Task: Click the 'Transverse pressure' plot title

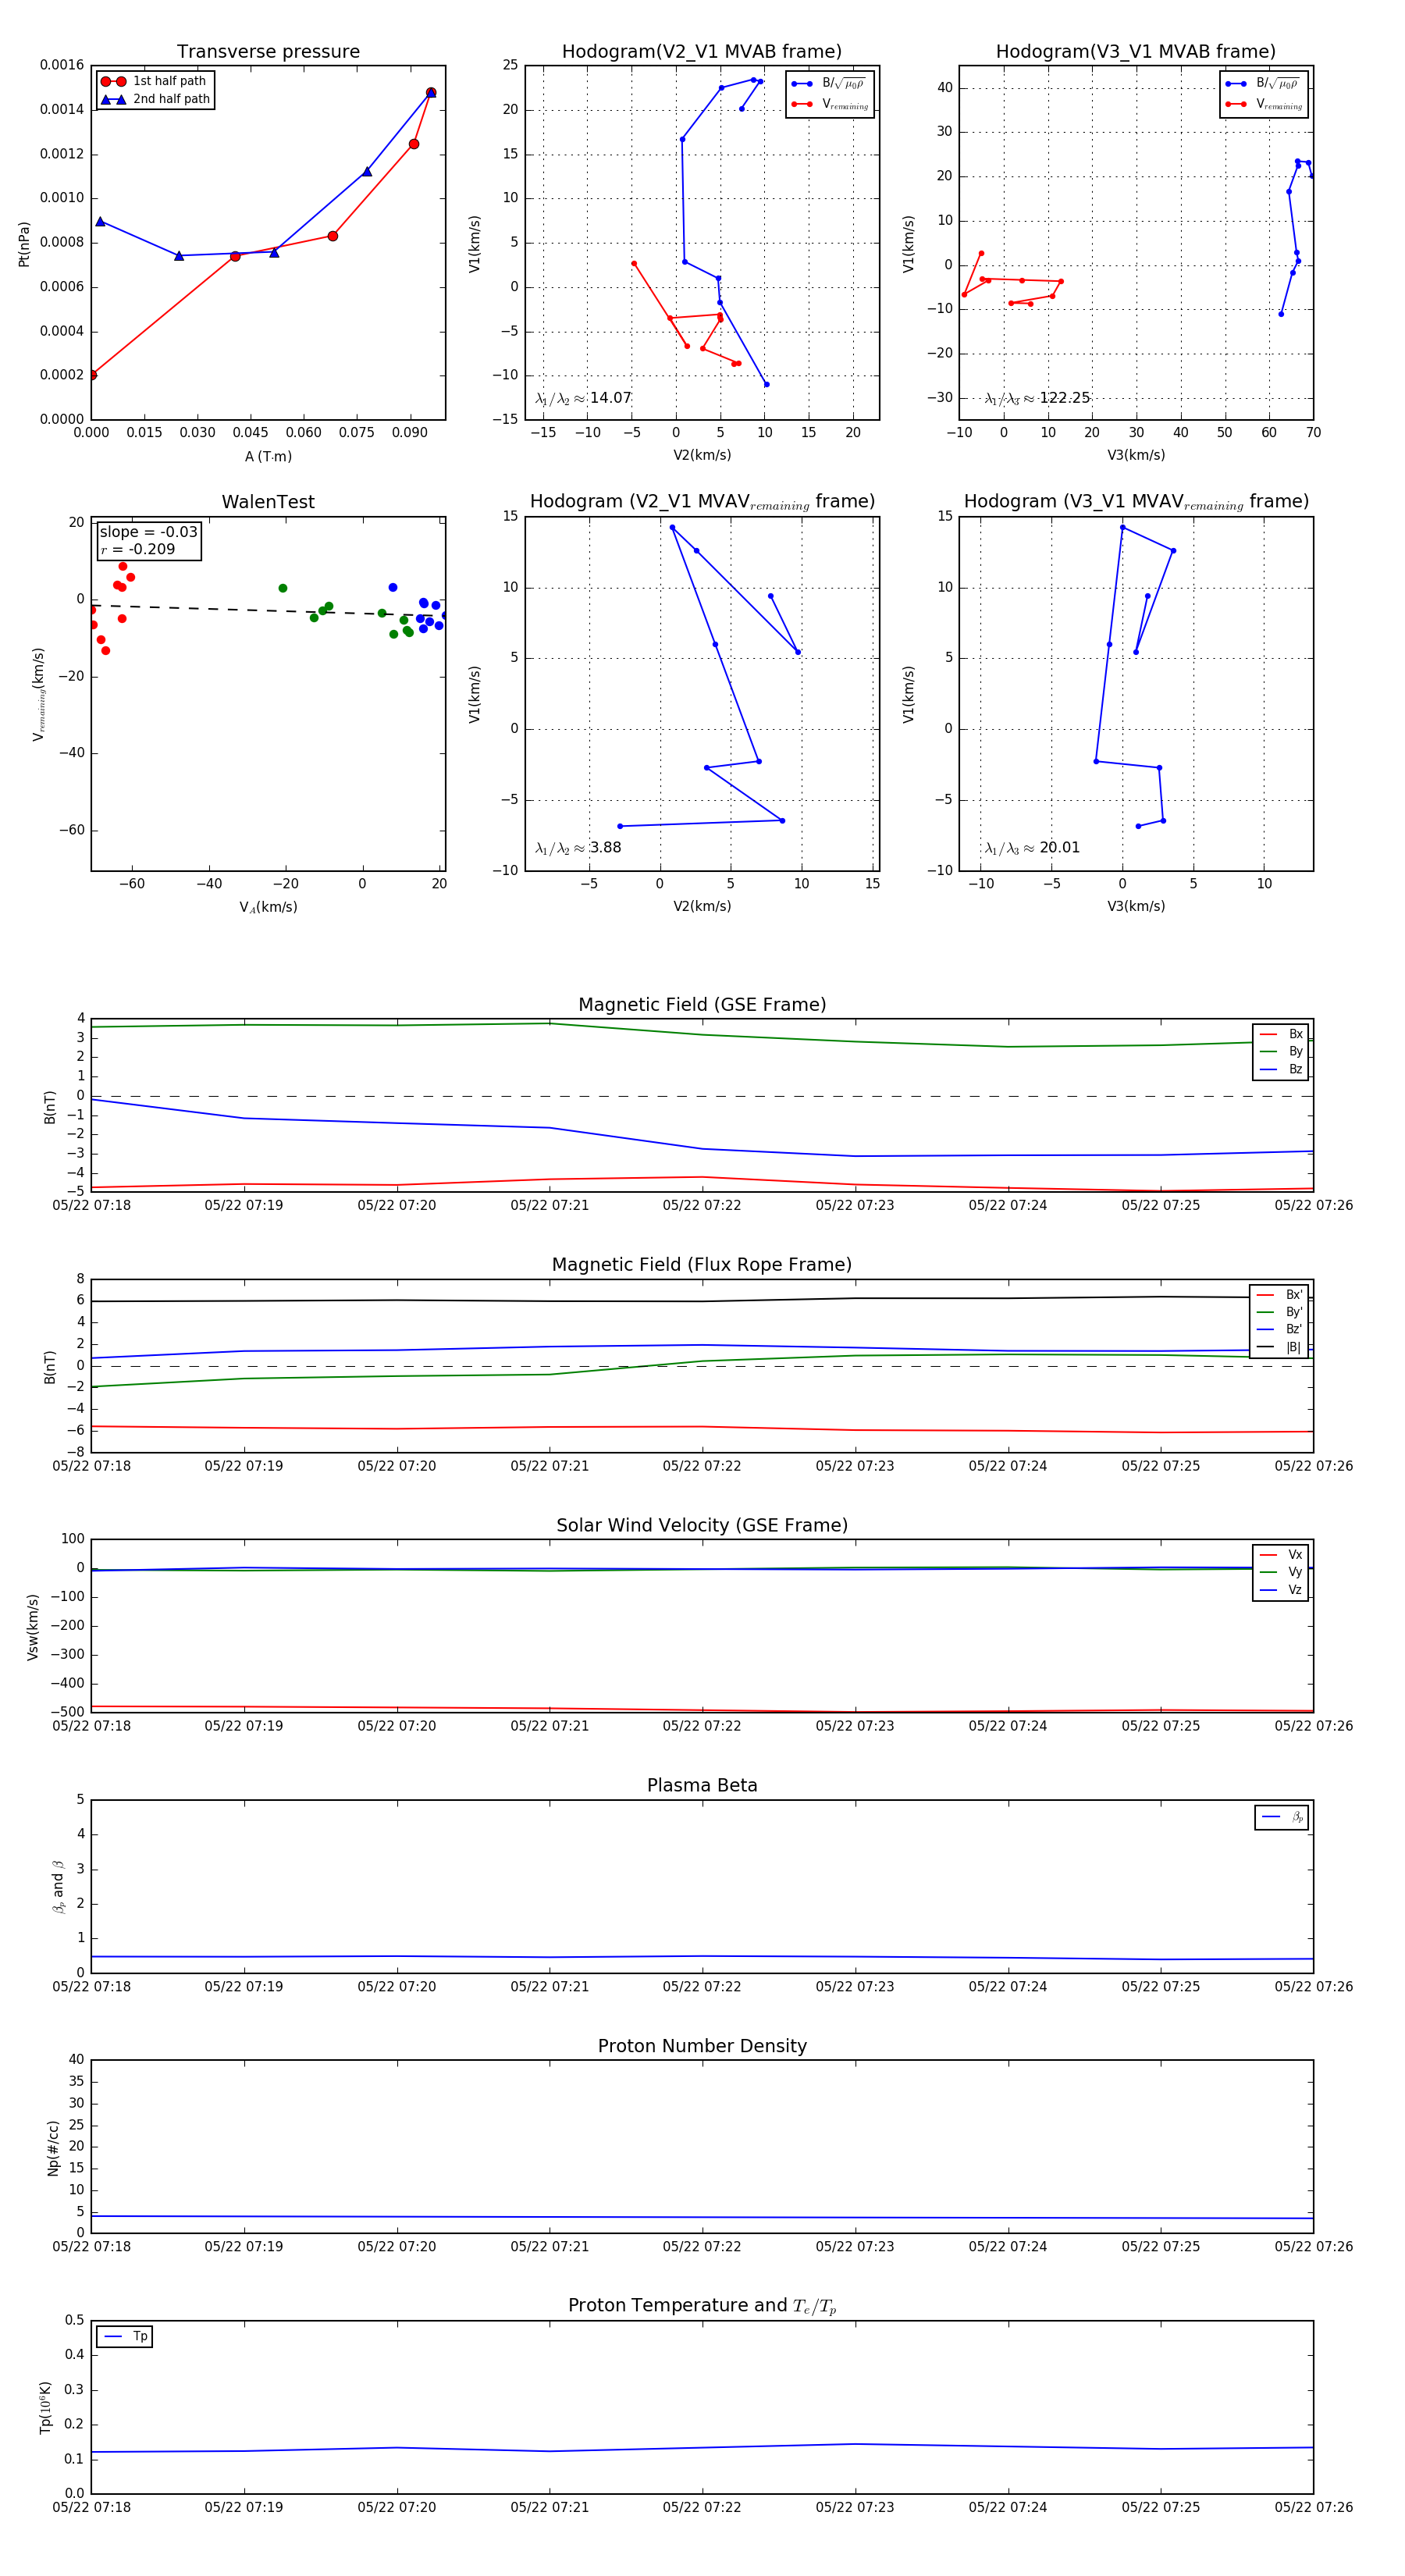Action: tap(268, 52)
